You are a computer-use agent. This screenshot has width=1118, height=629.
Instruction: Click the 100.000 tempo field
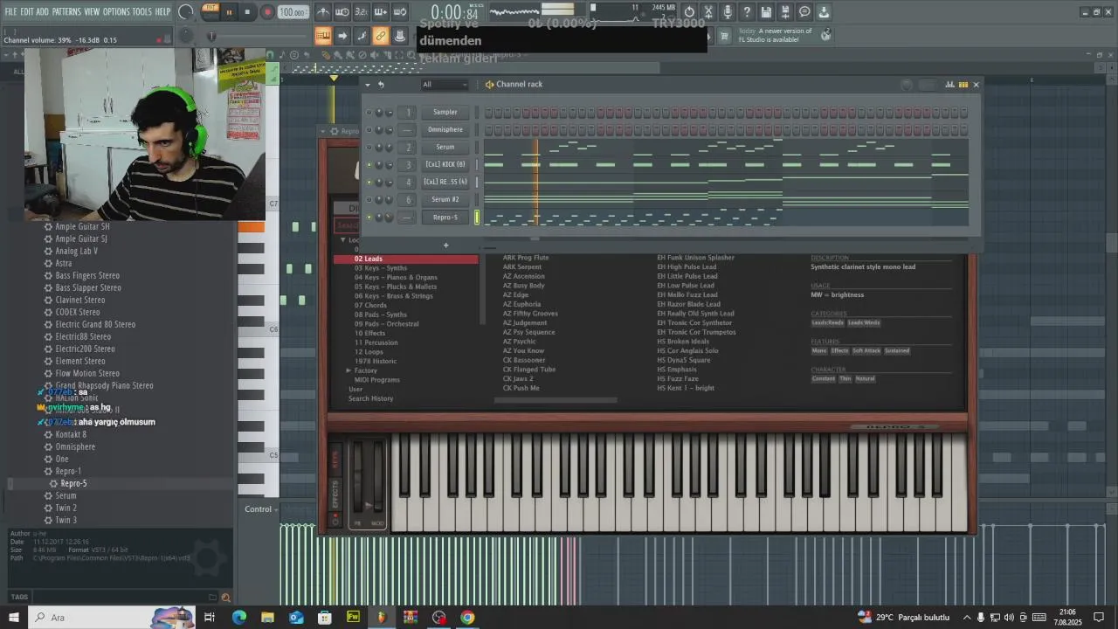coord(293,12)
